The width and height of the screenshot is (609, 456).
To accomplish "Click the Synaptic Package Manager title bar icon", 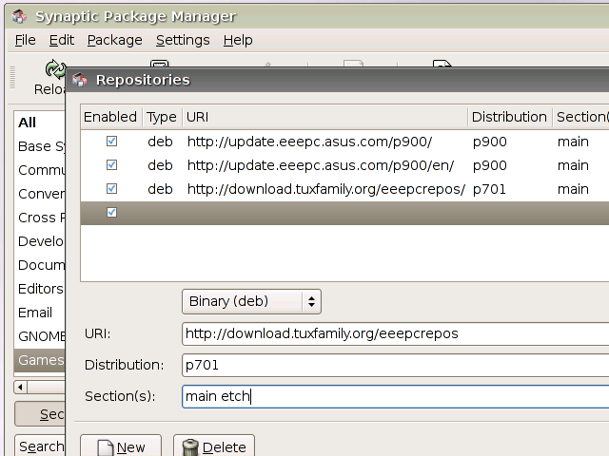I will (x=19, y=16).
